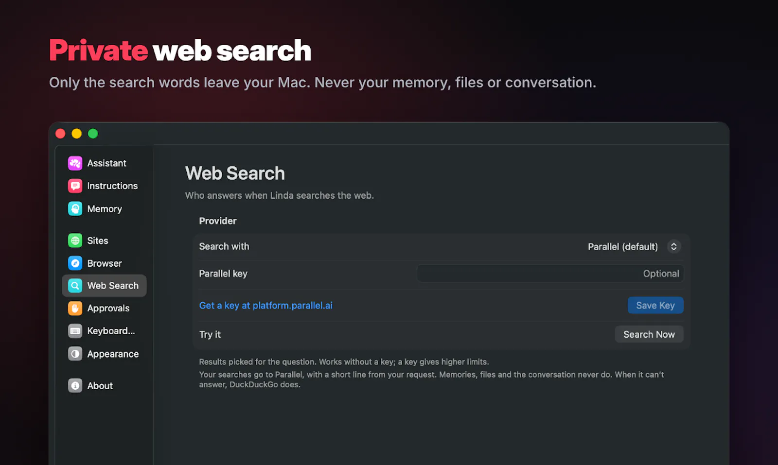This screenshot has height=465, width=778.
Task: Open the Memory head icon
Action: tap(75, 209)
